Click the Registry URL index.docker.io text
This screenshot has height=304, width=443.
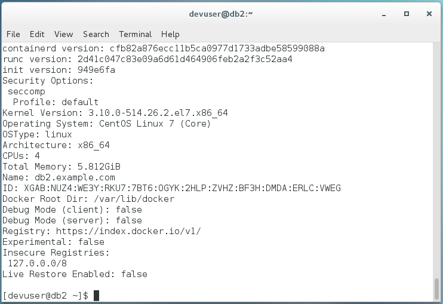pyautogui.click(x=128, y=231)
